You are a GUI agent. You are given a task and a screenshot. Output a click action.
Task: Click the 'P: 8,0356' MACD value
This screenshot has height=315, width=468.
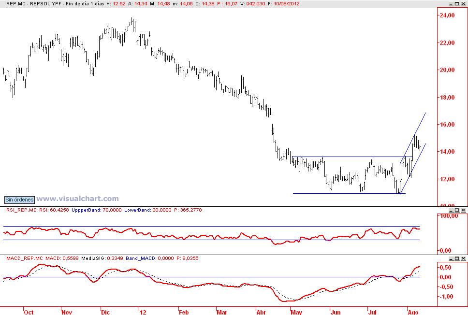coord(187,258)
